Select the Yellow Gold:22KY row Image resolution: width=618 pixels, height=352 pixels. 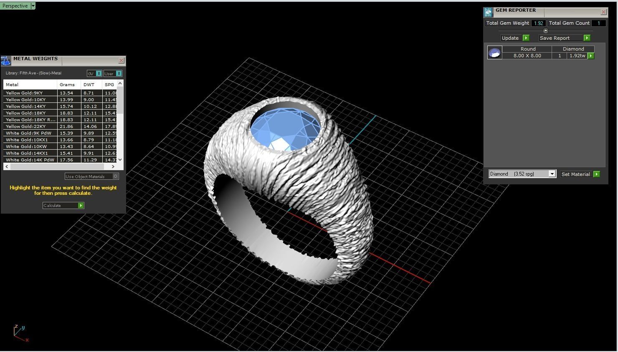tap(60, 126)
